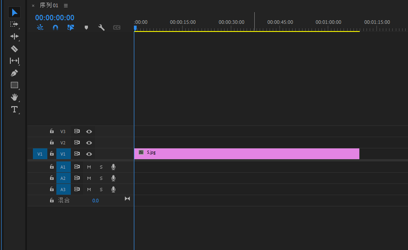Click the 00:00:00:00 playhead timecode
408x250 pixels.
(55, 18)
